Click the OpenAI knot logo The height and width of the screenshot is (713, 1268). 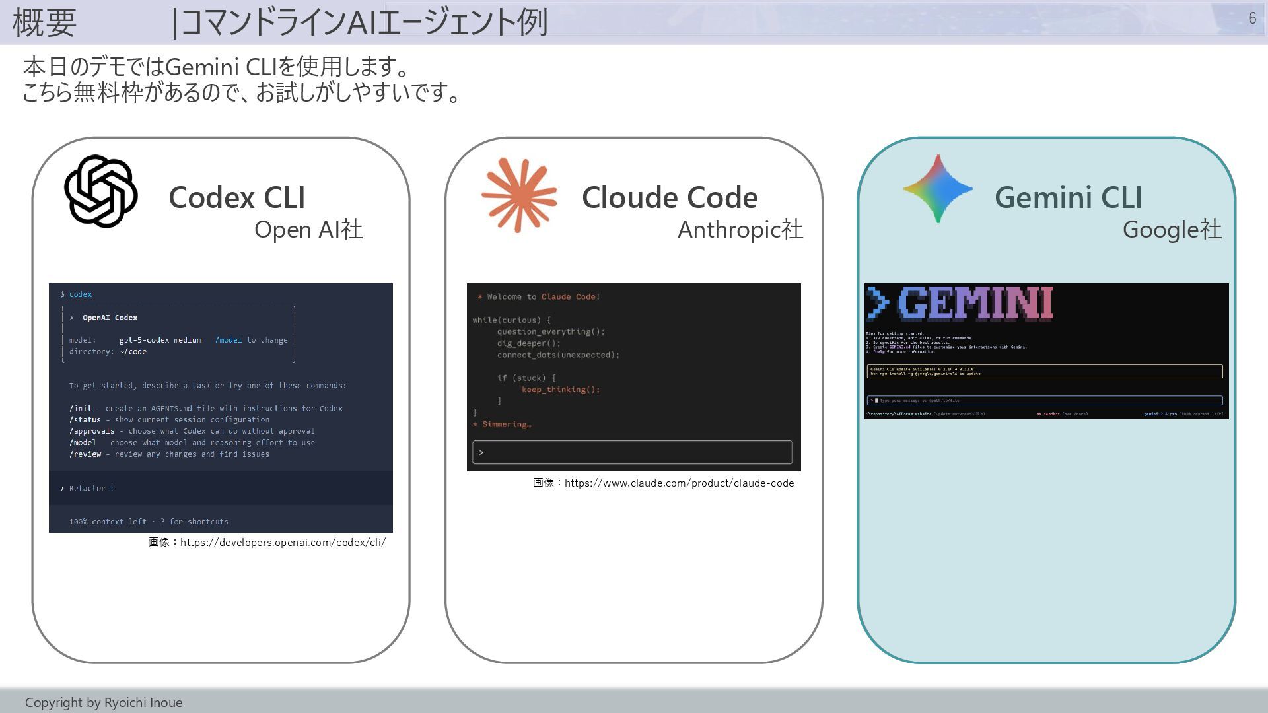point(101,191)
